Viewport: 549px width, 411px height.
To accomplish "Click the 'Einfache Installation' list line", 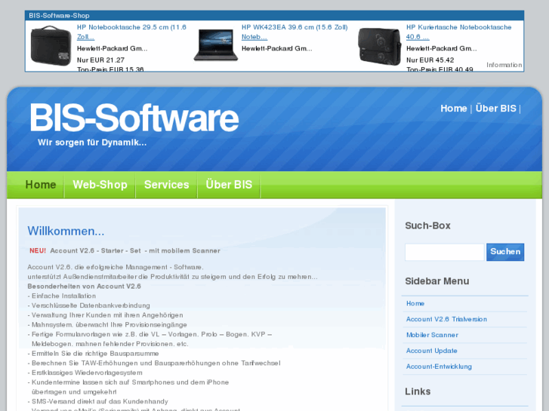I will [62, 296].
